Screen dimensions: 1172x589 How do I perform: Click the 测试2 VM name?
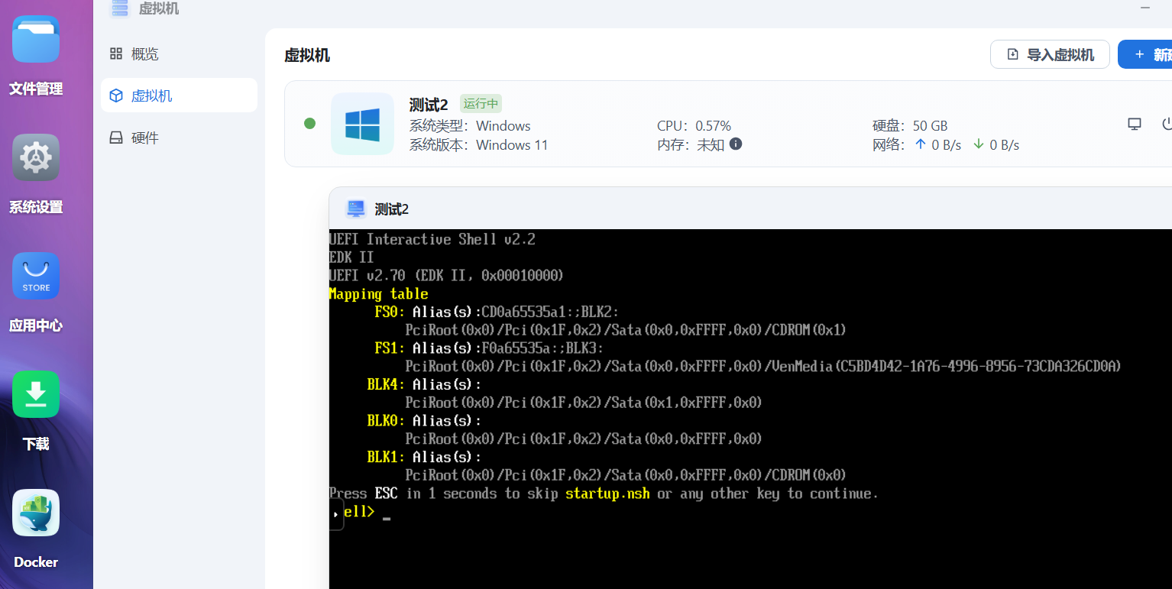pos(429,105)
